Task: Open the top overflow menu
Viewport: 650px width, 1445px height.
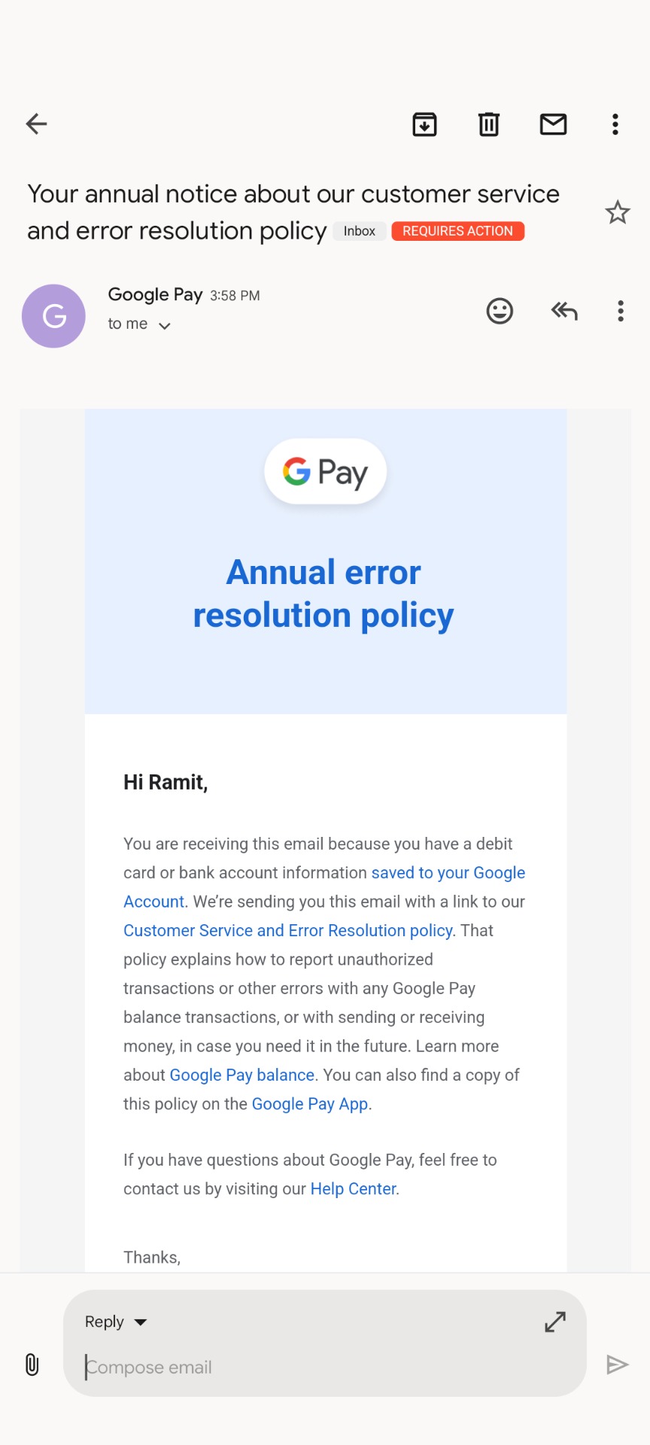Action: coord(615,124)
